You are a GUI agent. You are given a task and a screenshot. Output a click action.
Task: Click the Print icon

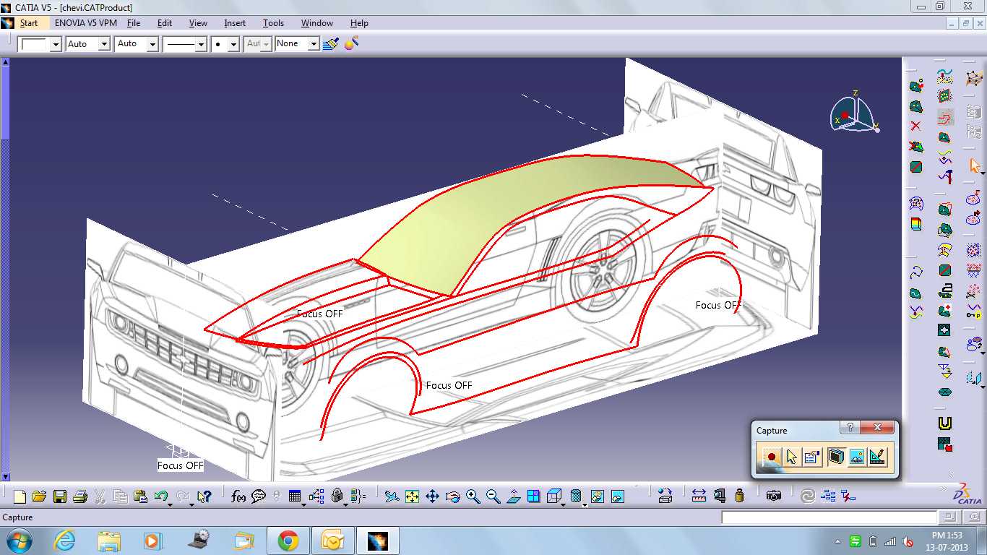tap(79, 496)
